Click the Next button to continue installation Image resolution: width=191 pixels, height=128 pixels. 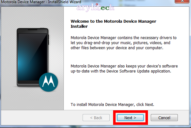point(130,118)
